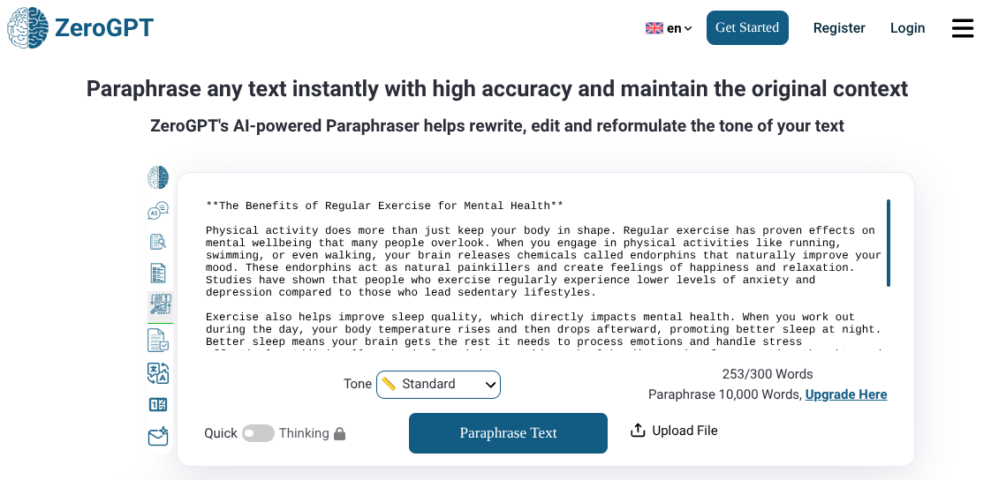Open the document check sidebar tool
The width and height of the screenshot is (991, 480).
(158, 340)
